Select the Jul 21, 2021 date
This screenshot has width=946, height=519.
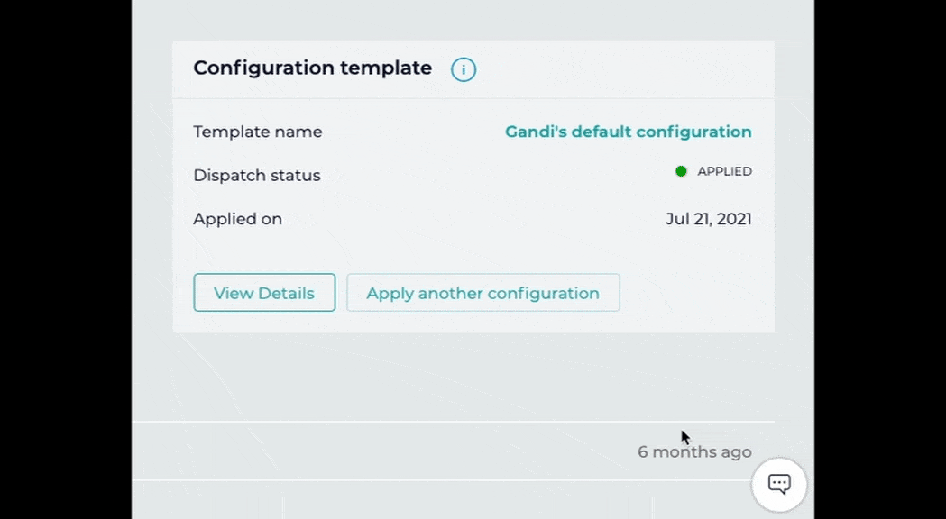coord(708,219)
